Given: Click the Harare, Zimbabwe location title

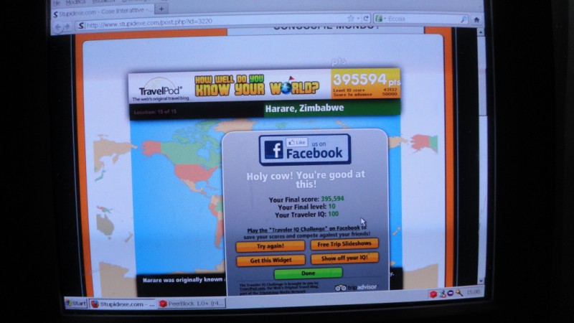Looking at the screenshot, I should coord(304,108).
